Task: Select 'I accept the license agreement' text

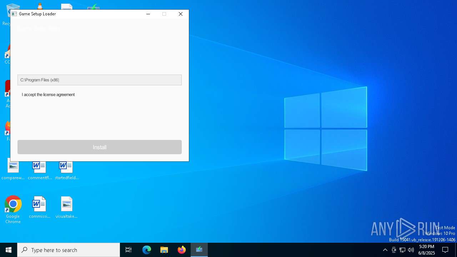Action: (48, 95)
